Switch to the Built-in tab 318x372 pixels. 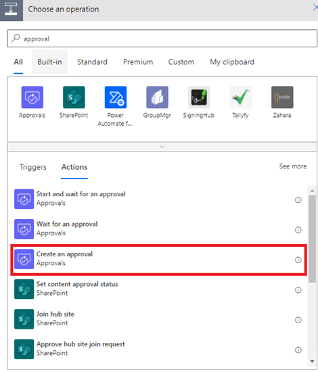tap(49, 62)
